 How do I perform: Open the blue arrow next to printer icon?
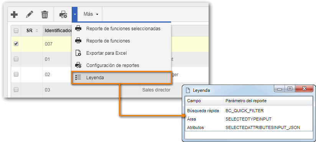[74, 15]
